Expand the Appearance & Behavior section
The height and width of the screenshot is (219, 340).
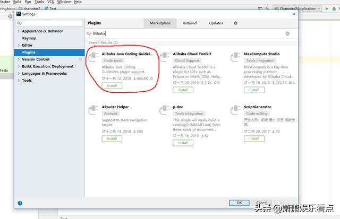coord(19,31)
